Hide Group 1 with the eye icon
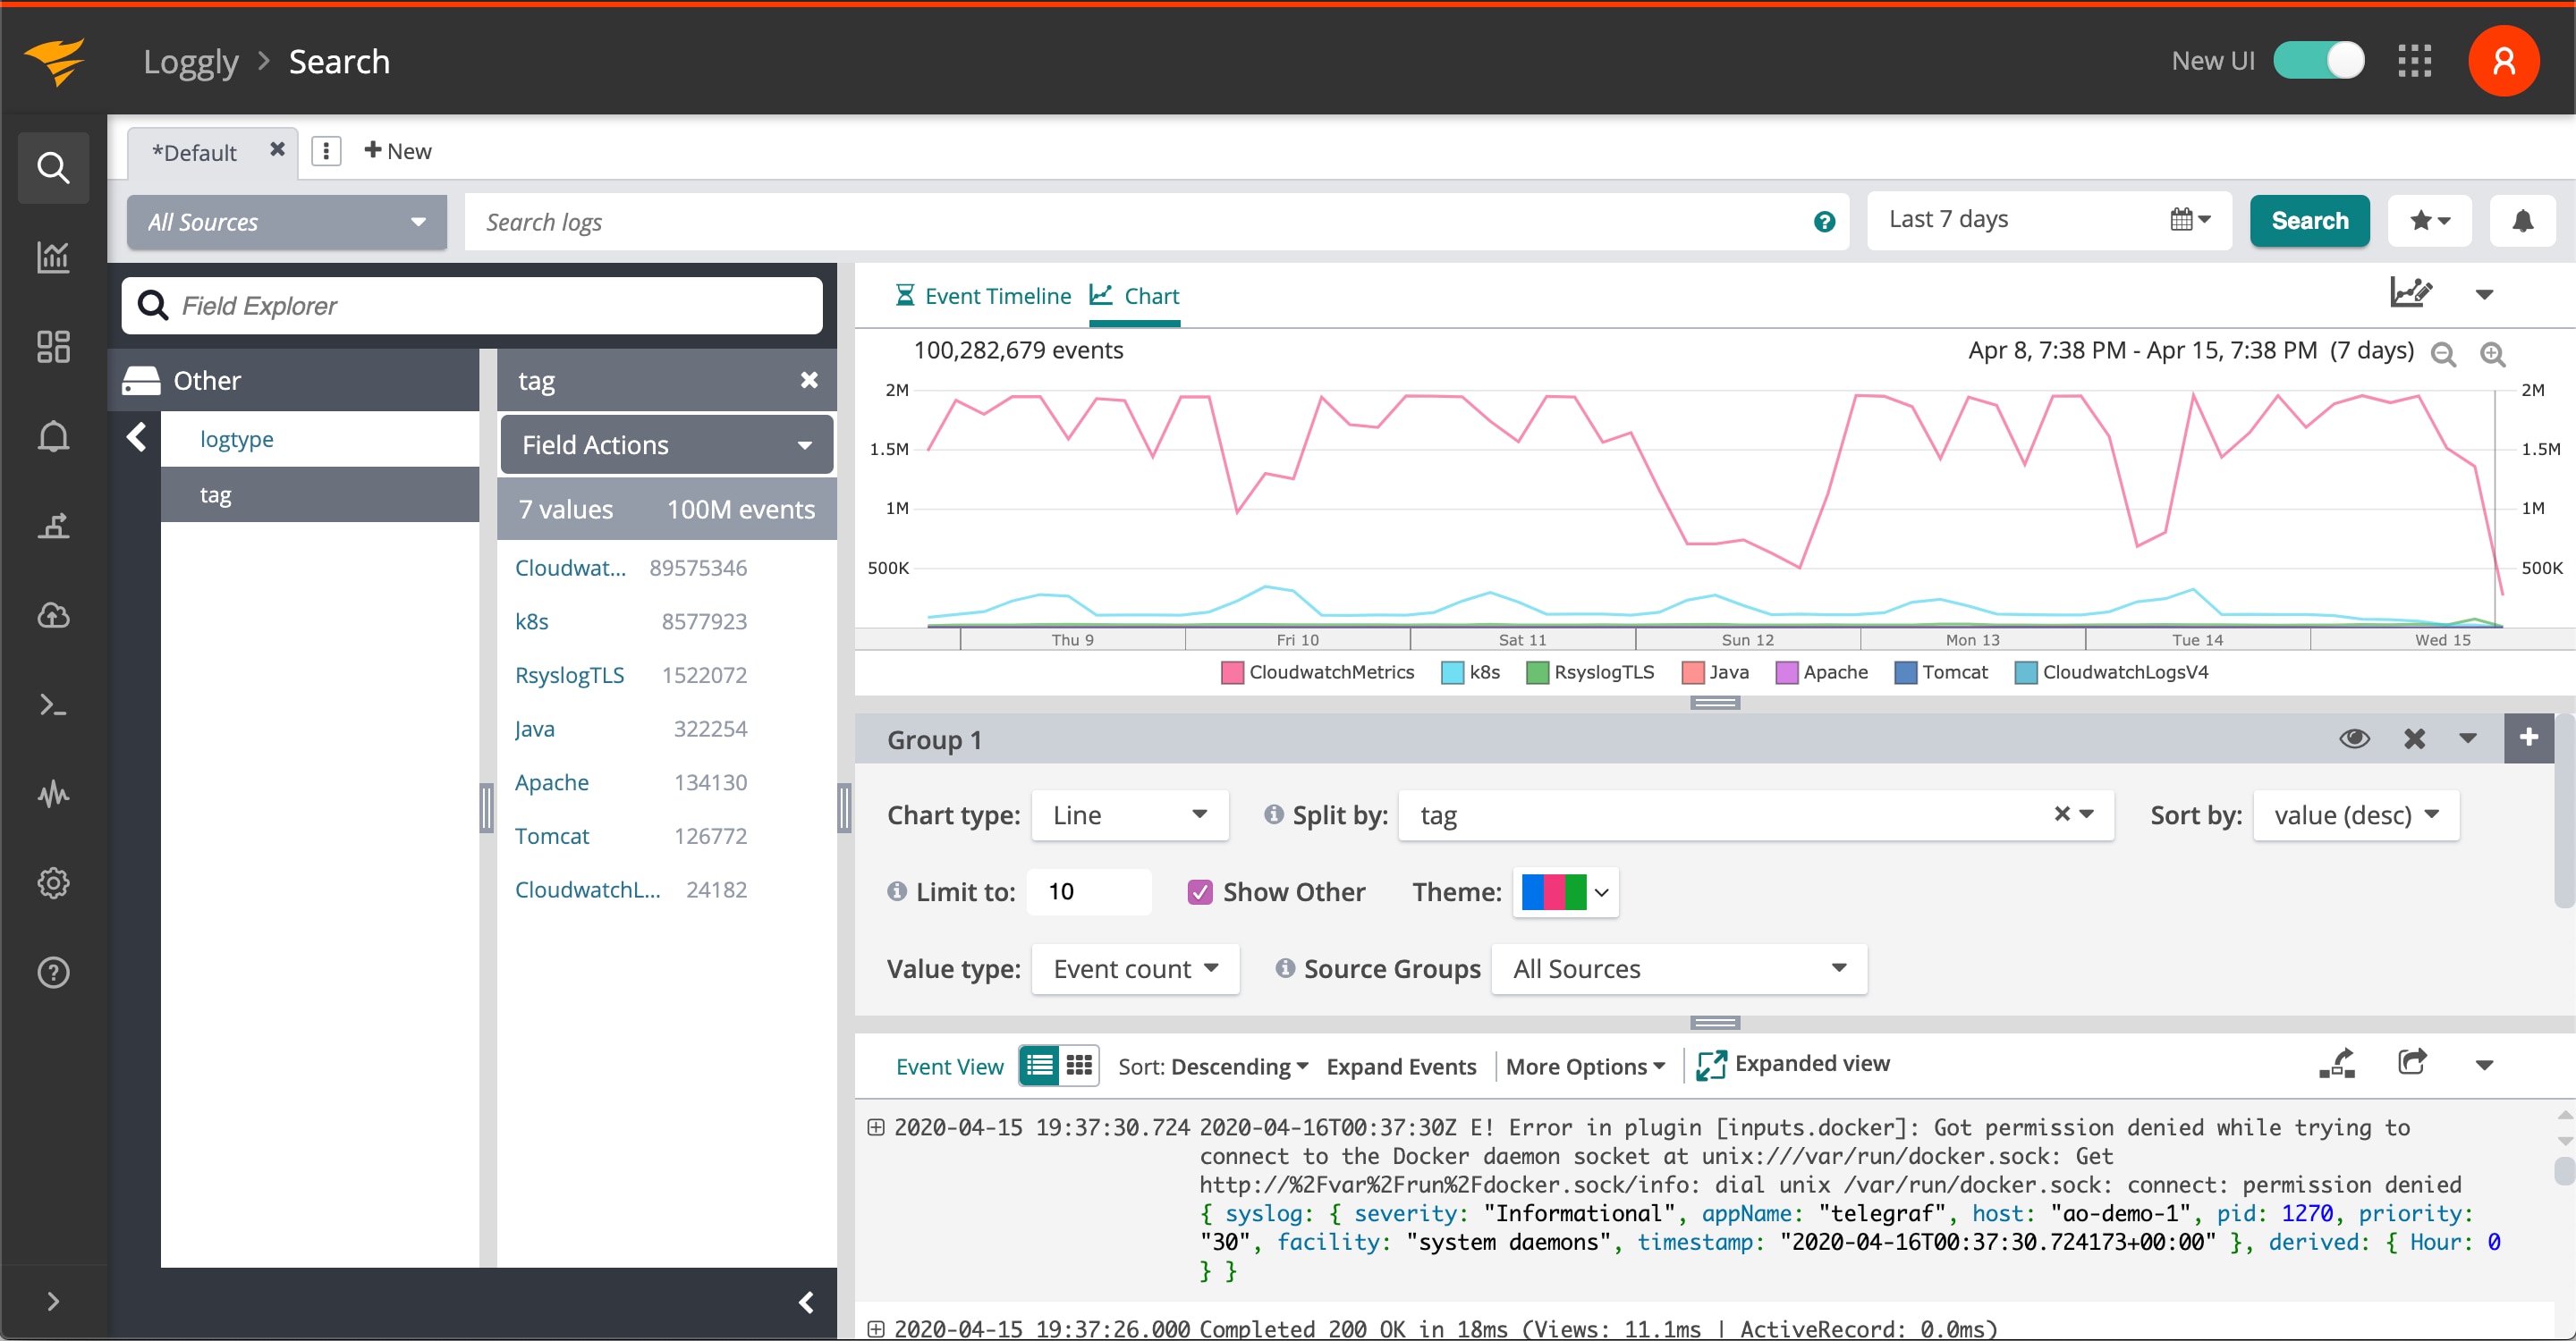Screen dimensions: 2576x1341 2354,738
